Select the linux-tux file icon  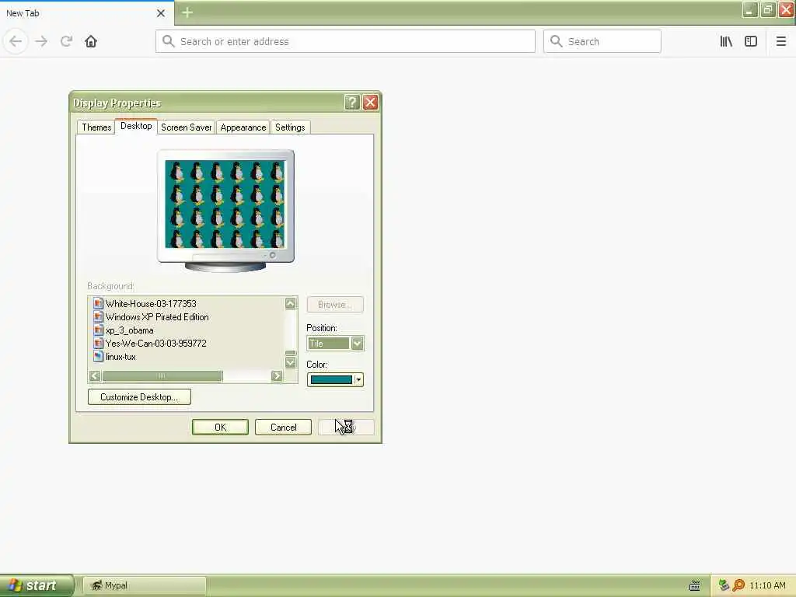click(x=99, y=356)
